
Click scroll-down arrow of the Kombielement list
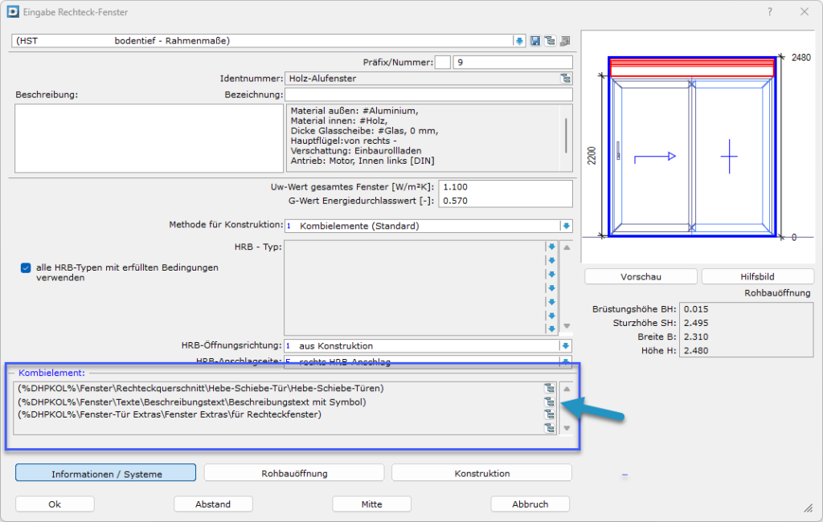(x=566, y=428)
